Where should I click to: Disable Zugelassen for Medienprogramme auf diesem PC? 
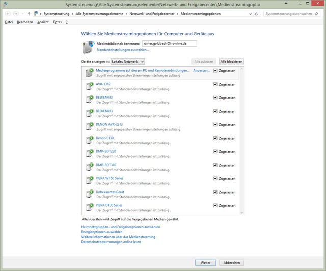216,71
